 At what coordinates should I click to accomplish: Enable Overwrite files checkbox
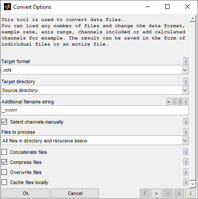coord(4,172)
